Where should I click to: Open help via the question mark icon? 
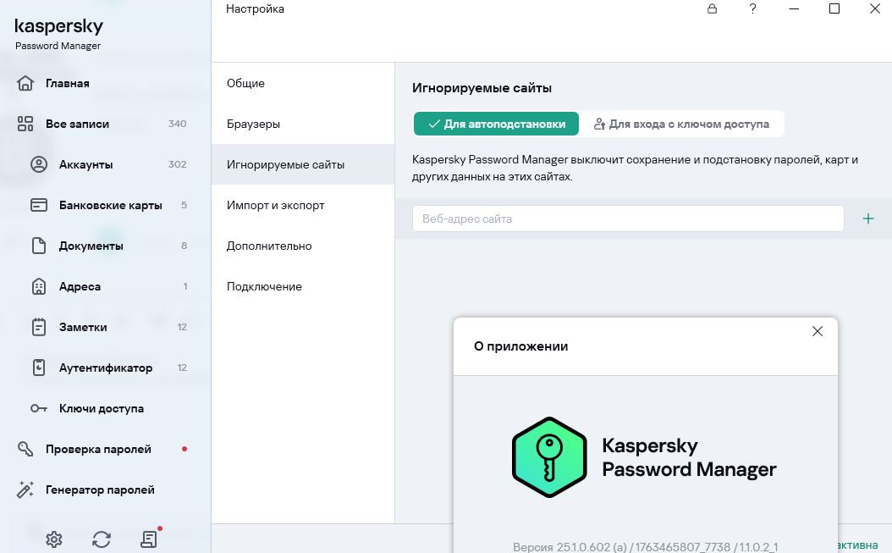pyautogui.click(x=752, y=8)
